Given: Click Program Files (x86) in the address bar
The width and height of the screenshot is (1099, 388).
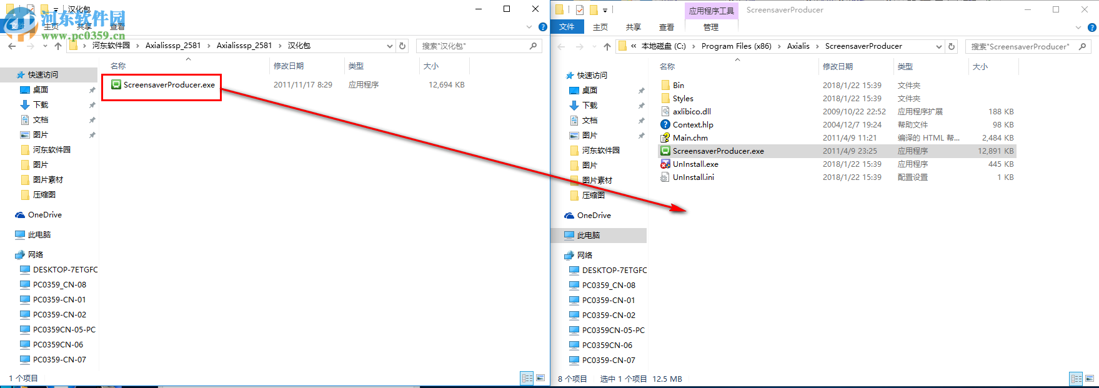Looking at the screenshot, I should click(x=736, y=46).
